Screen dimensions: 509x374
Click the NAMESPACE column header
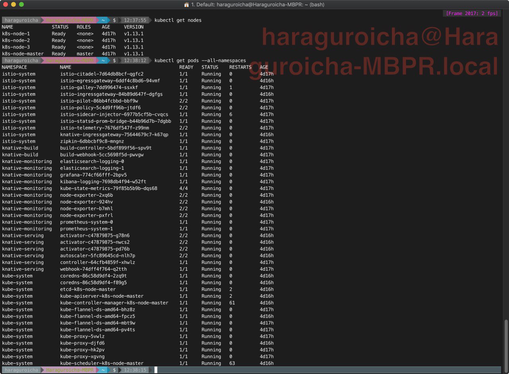tap(14, 67)
